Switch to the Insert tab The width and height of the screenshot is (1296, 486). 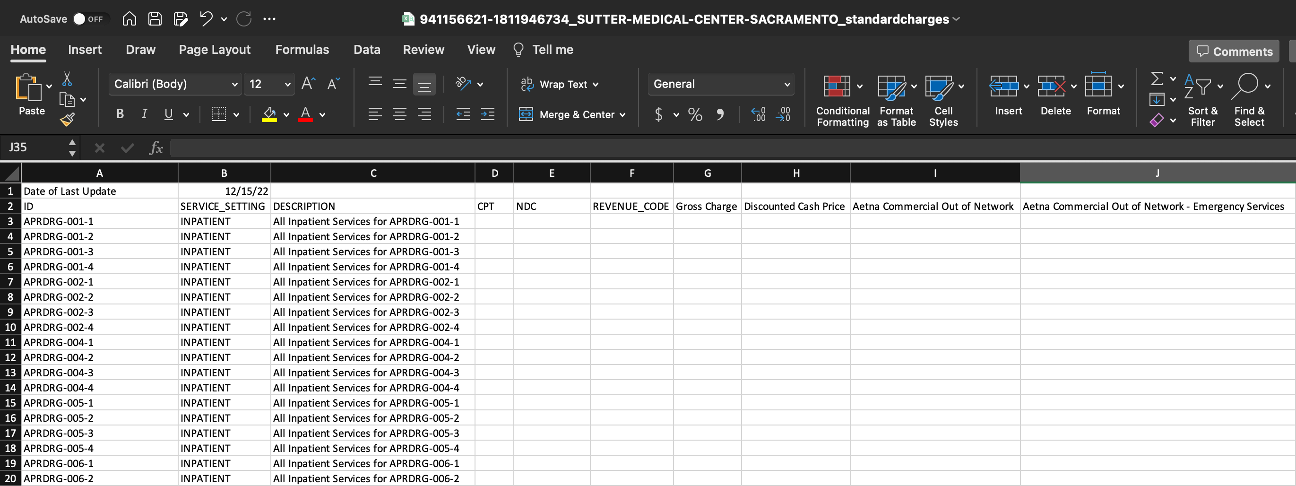[85, 49]
